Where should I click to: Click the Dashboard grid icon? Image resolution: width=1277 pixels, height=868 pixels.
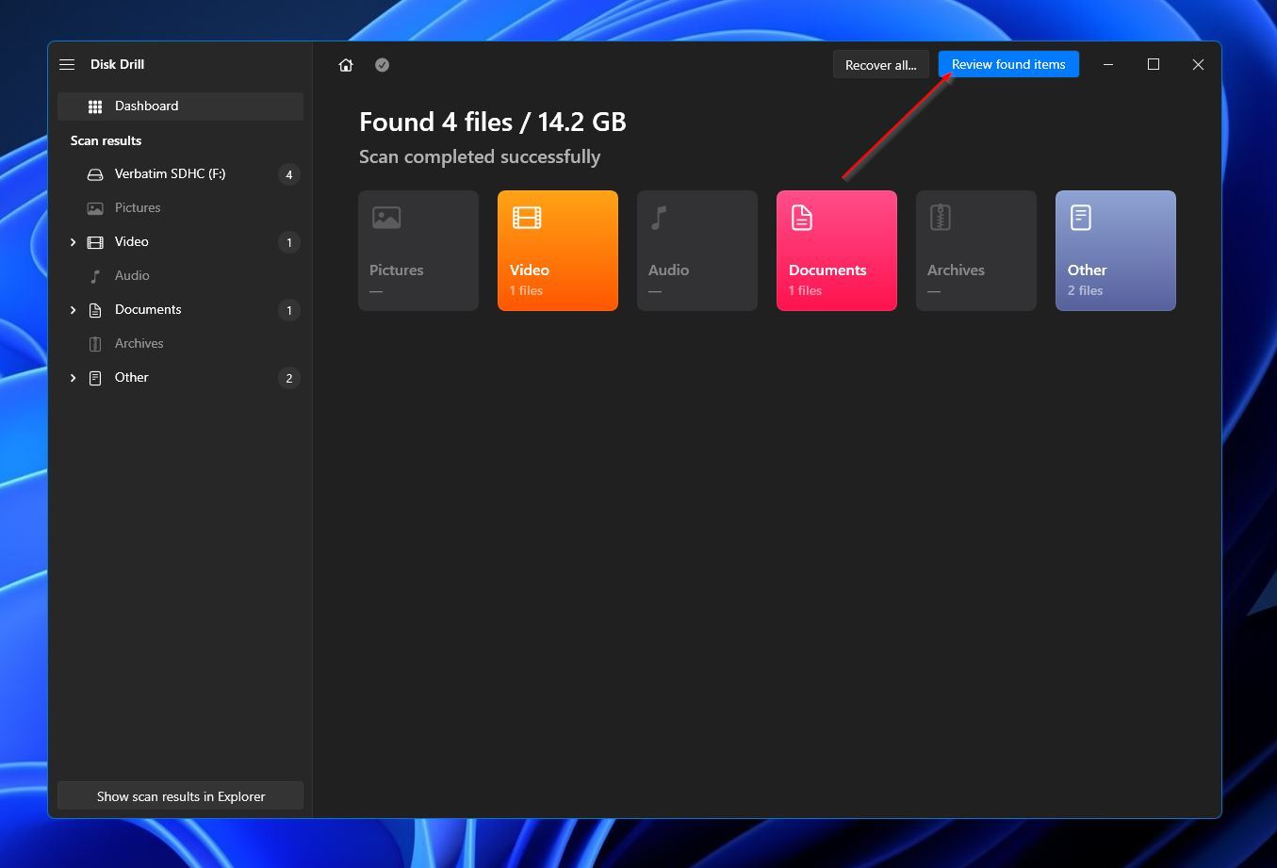click(x=95, y=106)
